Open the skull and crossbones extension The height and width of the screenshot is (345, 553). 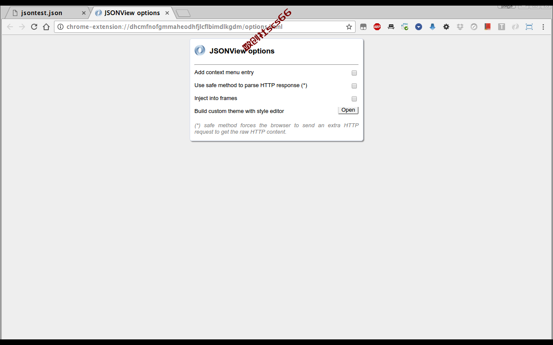pyautogui.click(x=391, y=27)
